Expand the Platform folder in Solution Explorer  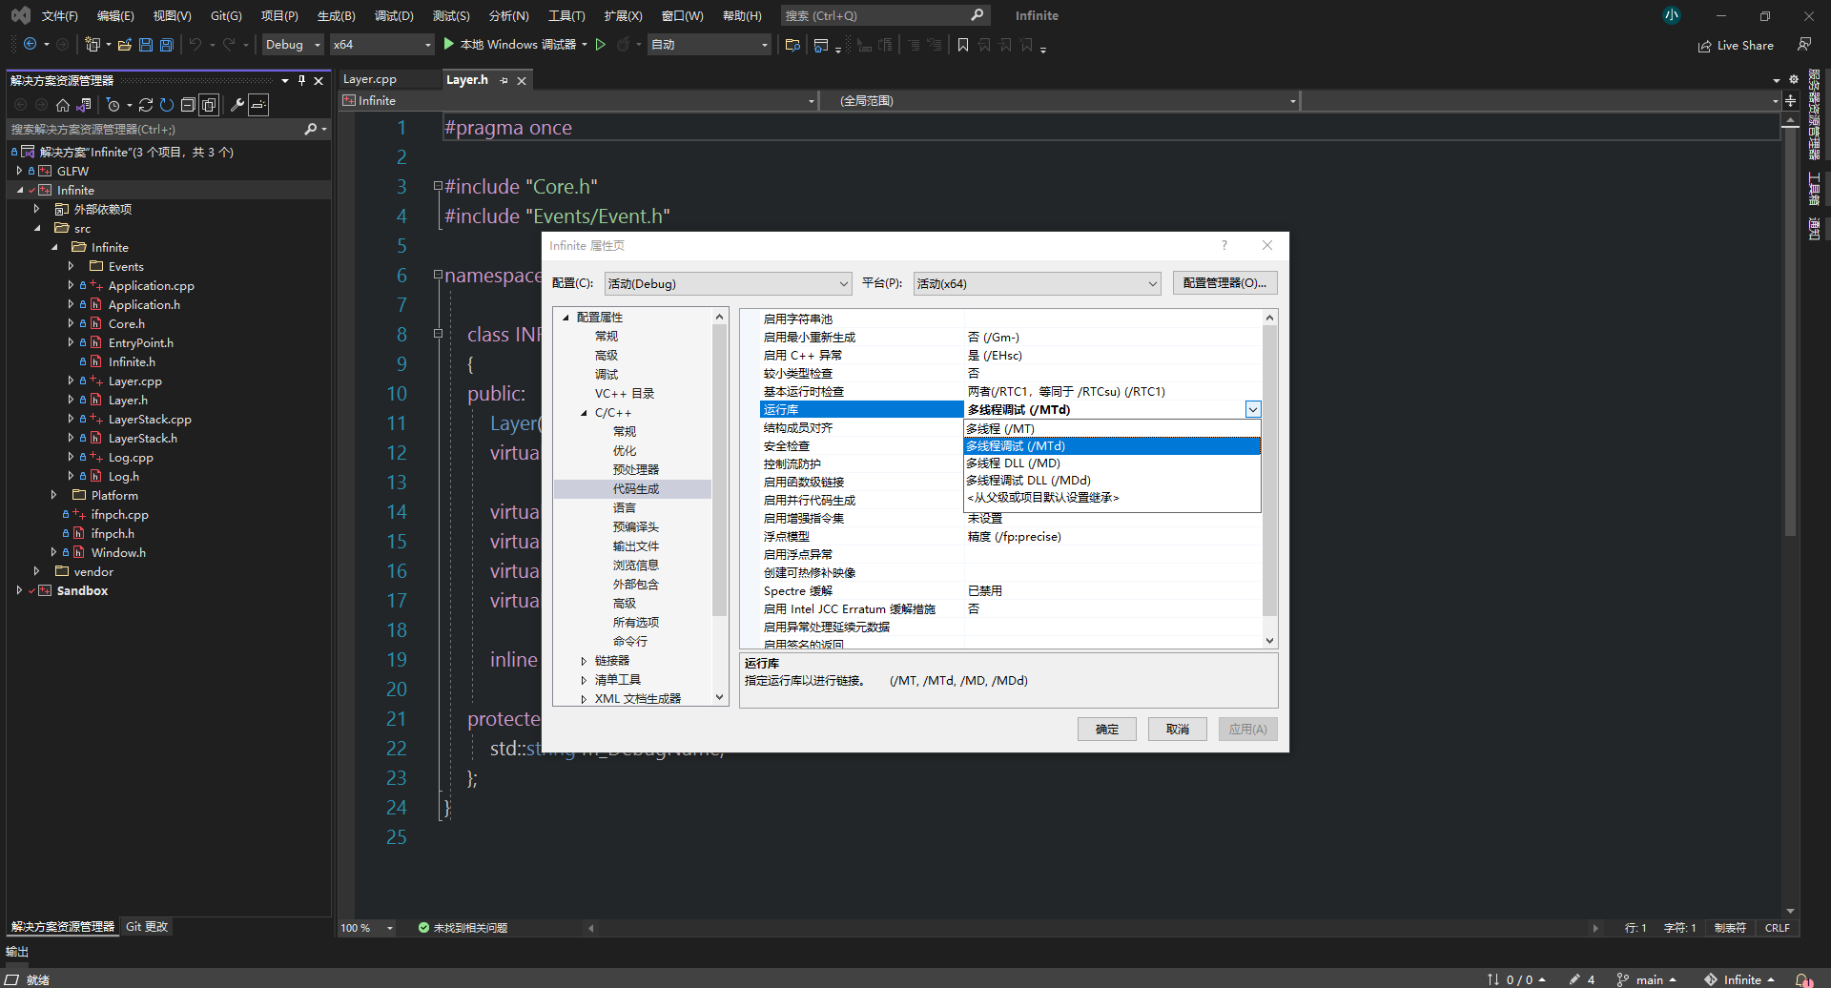[53, 495]
